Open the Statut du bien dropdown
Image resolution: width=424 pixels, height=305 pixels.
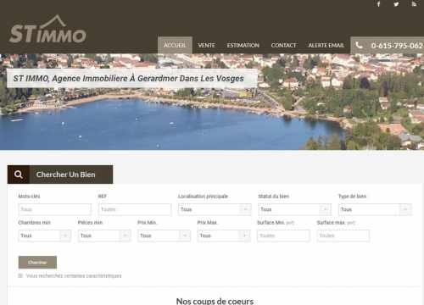pyautogui.click(x=294, y=209)
